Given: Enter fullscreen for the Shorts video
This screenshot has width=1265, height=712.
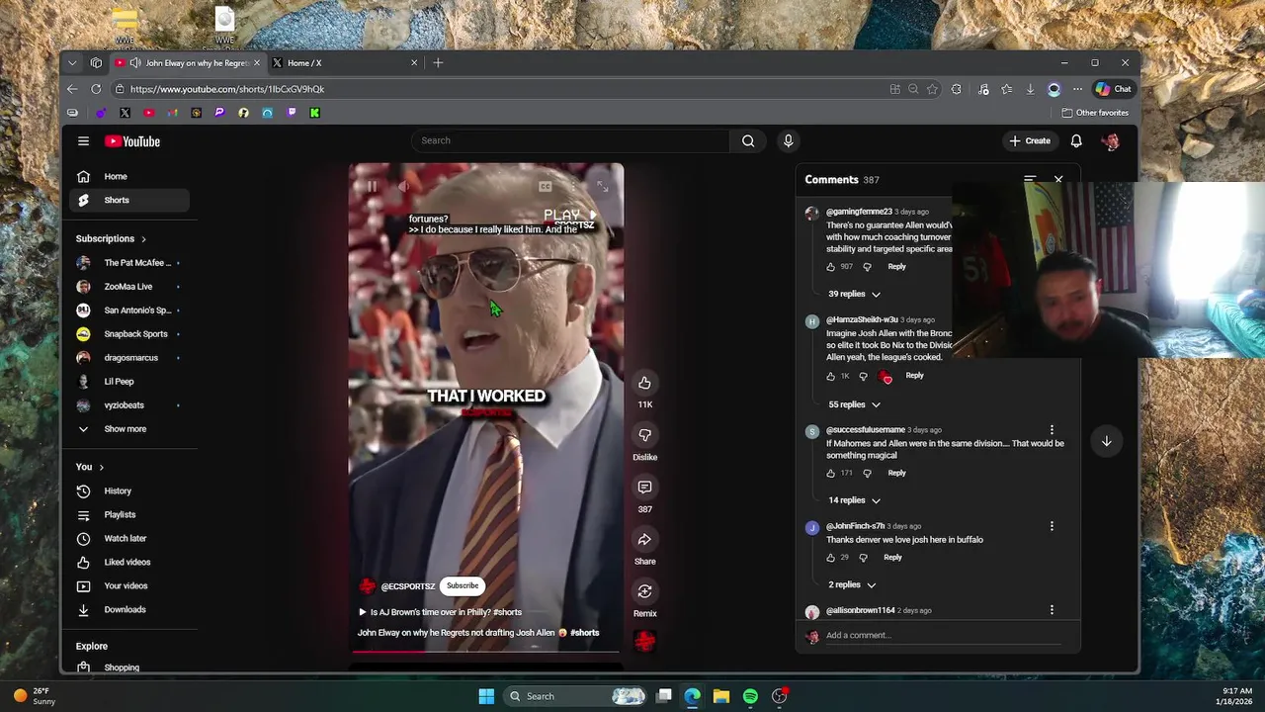Looking at the screenshot, I should pos(602,186).
